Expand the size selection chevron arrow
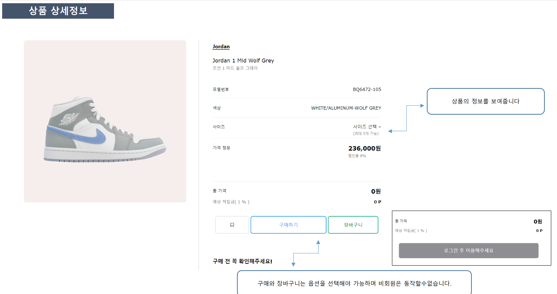 [379, 127]
